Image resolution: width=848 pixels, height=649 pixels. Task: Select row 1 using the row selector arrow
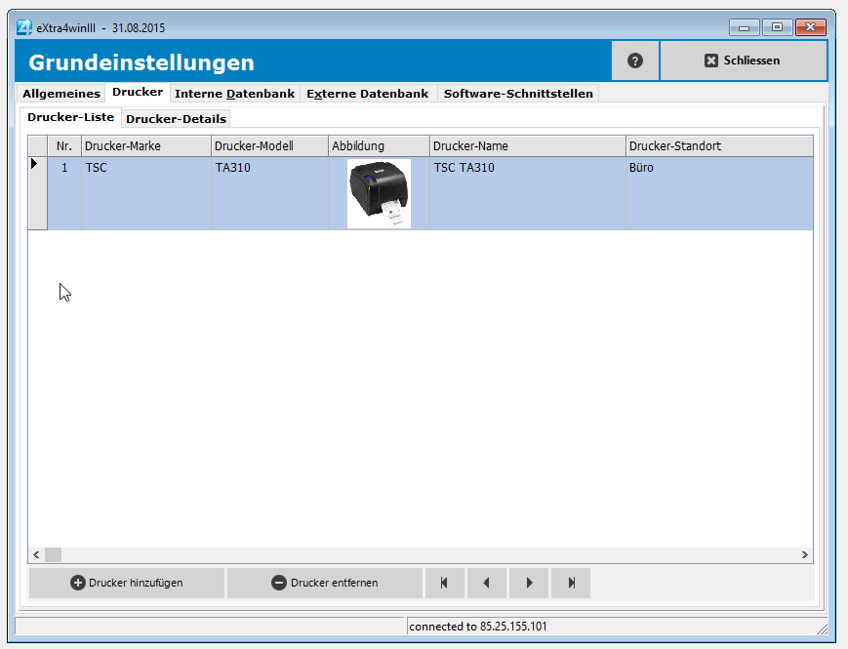pyautogui.click(x=36, y=166)
